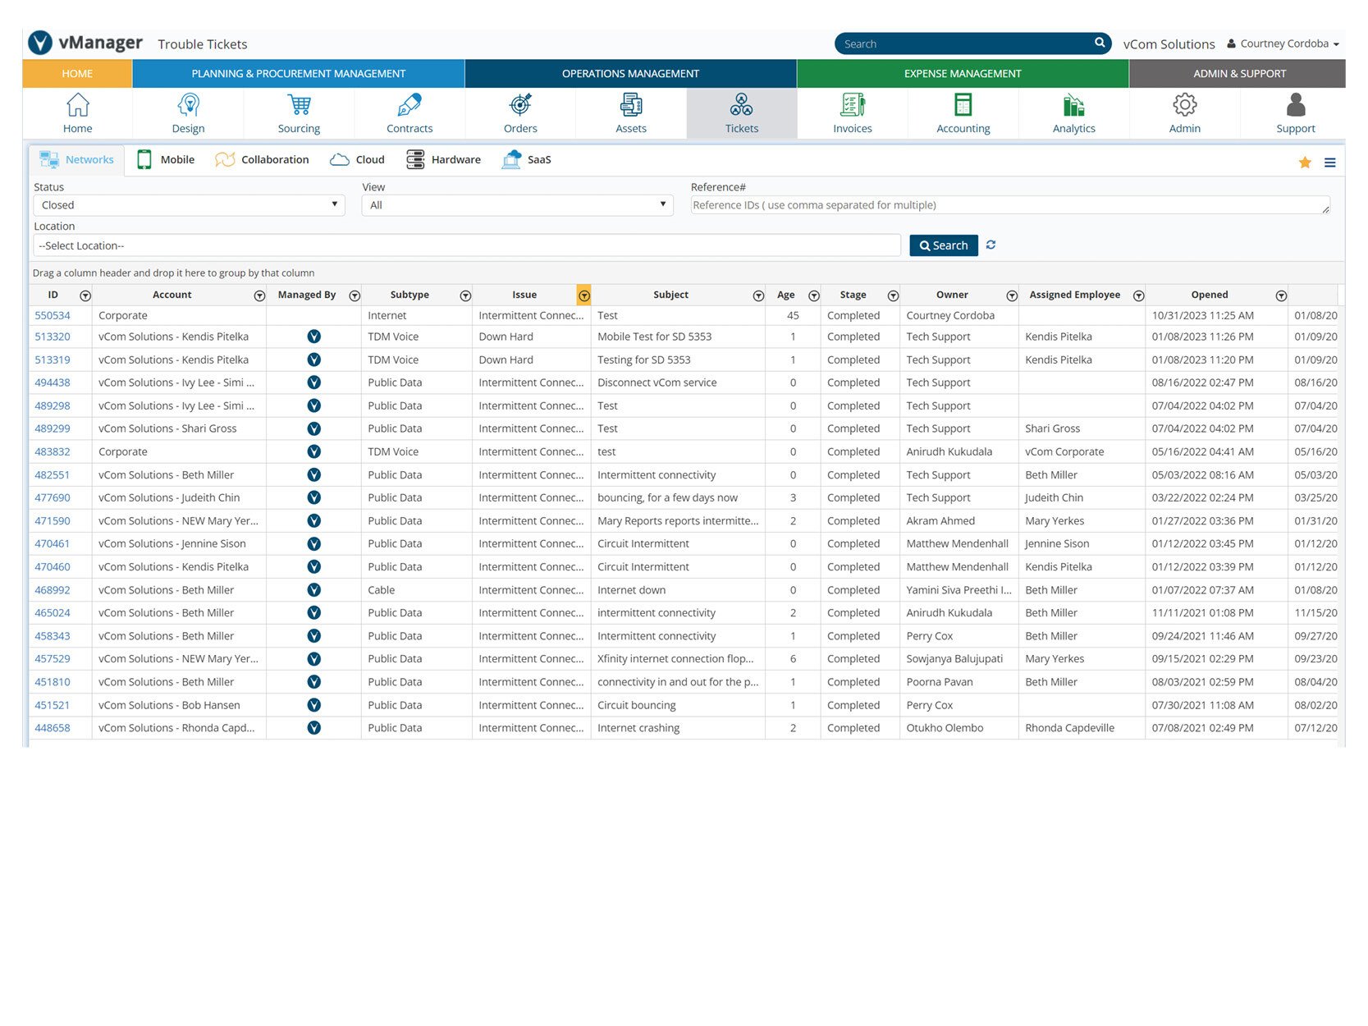Click inside the Reference IDs input field

[x=1009, y=204]
